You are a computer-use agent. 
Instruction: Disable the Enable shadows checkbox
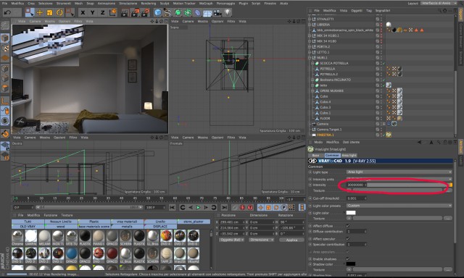(x=348, y=258)
